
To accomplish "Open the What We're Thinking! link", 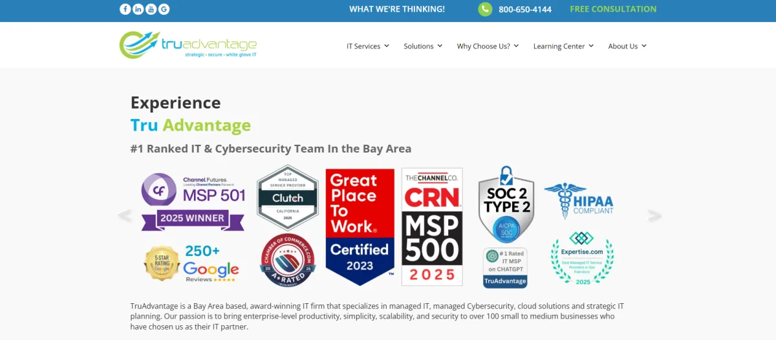I will 397,9.
